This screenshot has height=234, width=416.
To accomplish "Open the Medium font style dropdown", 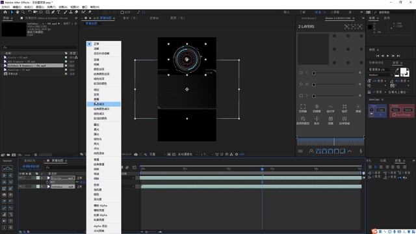I will pyautogui.click(x=380, y=75).
